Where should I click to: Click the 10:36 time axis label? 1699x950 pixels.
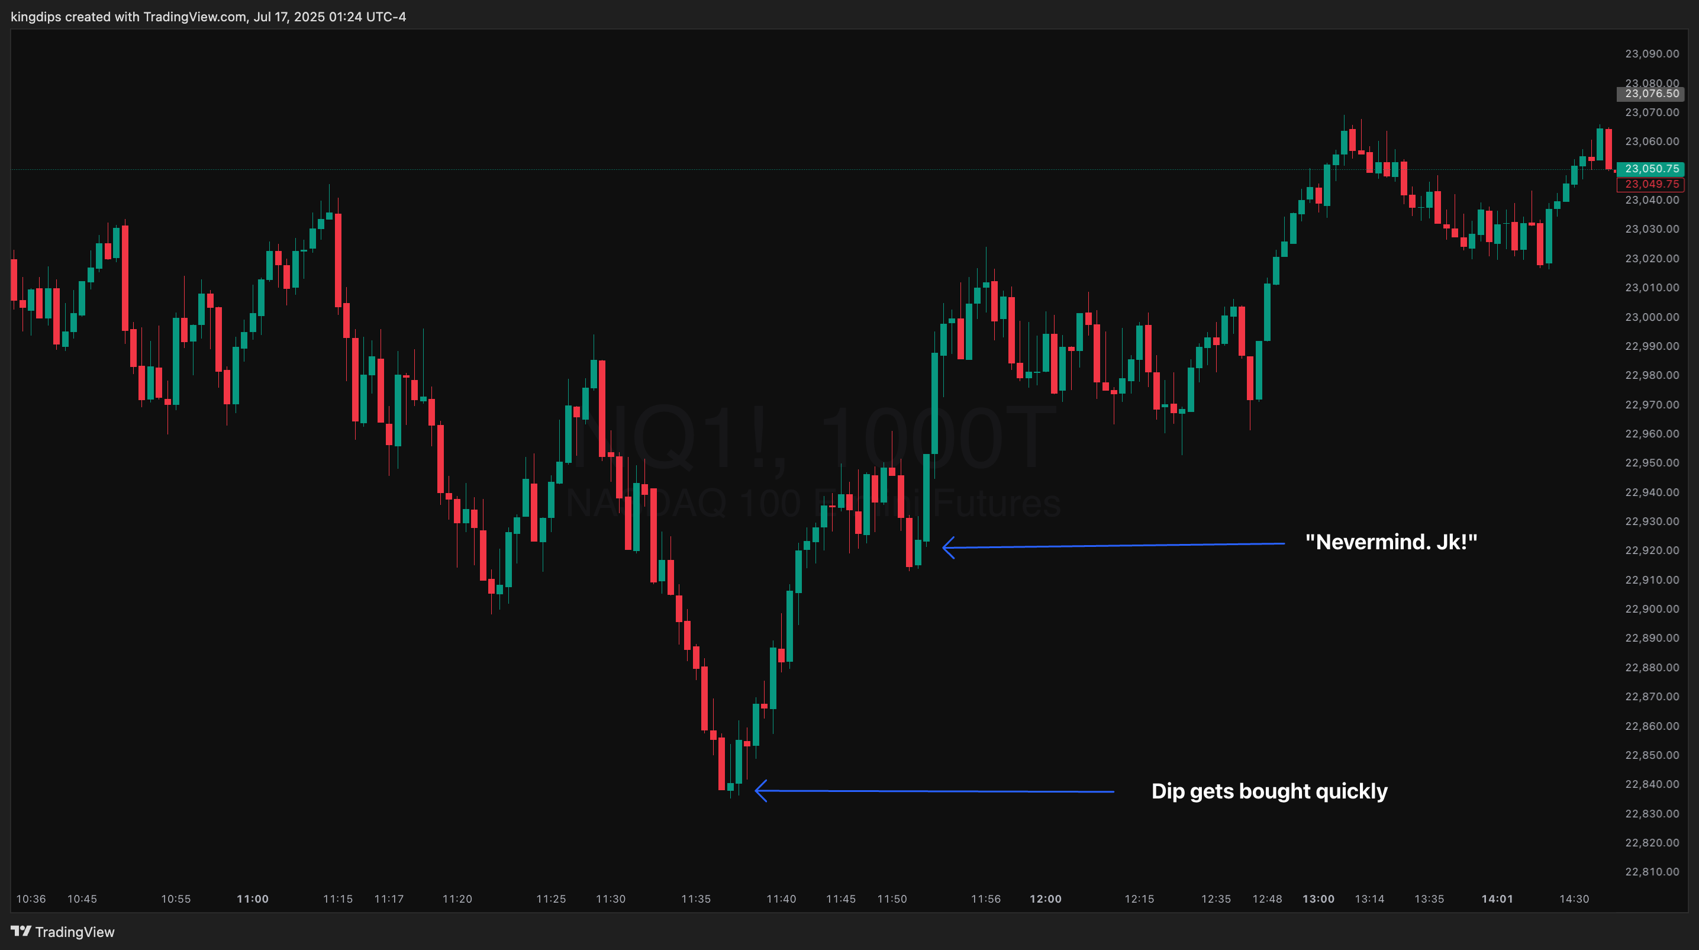(x=31, y=899)
